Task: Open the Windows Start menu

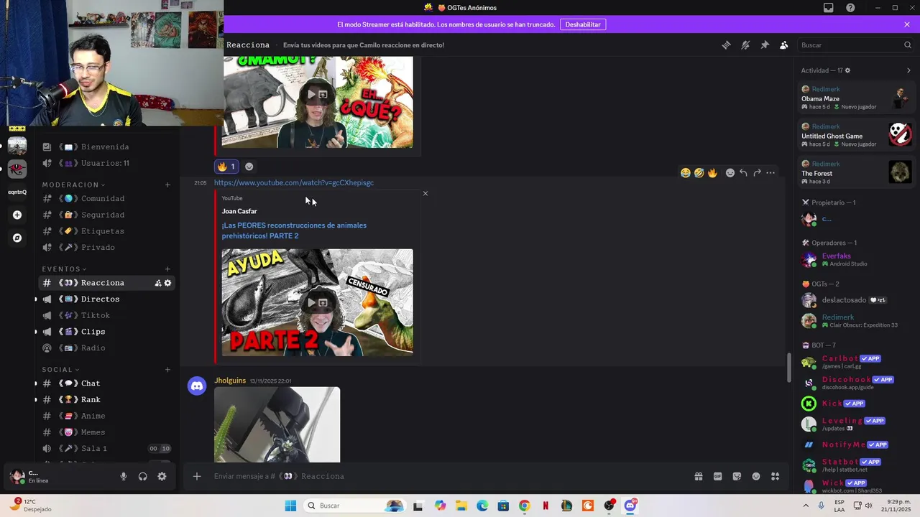Action: 290,506
